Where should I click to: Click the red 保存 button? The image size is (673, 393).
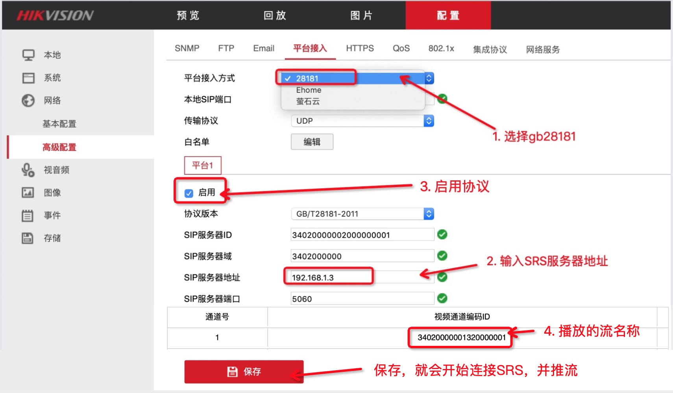(244, 372)
